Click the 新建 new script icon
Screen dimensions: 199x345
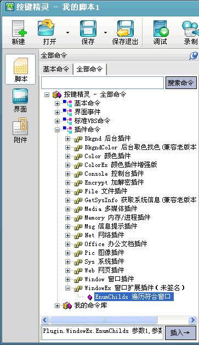coord(19,29)
